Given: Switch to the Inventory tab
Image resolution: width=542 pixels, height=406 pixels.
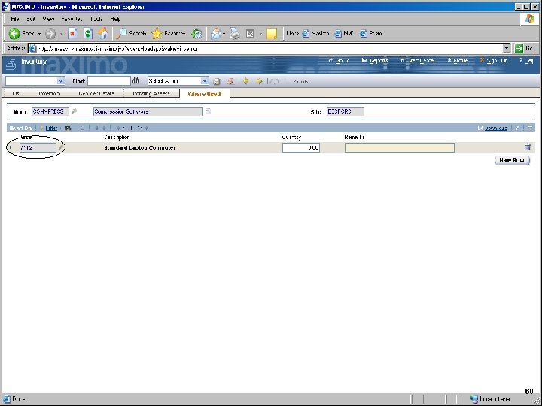Looking at the screenshot, I should tap(49, 93).
